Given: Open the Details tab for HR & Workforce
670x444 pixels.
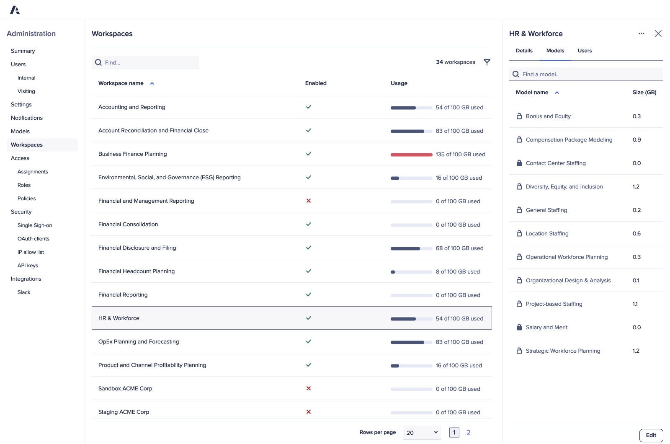Looking at the screenshot, I should tap(524, 50).
